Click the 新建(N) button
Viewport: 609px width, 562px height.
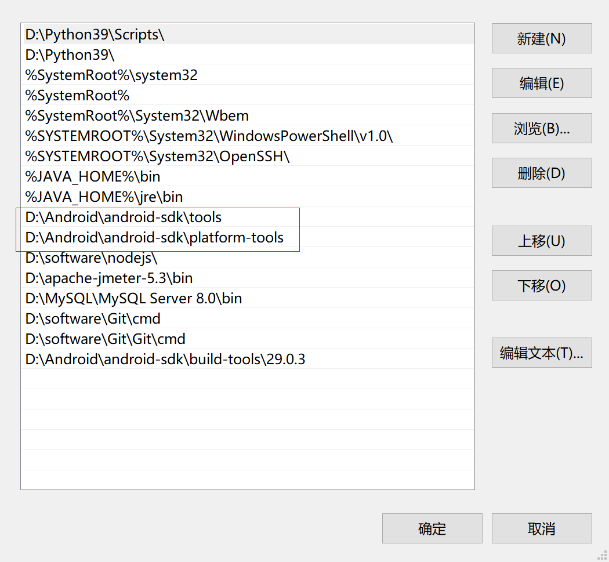pyautogui.click(x=542, y=38)
